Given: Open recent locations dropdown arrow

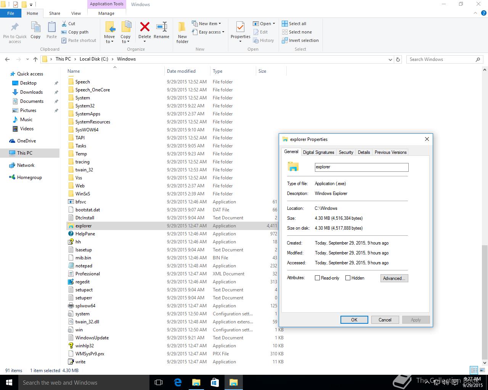Looking at the screenshot, I should click(x=27, y=59).
